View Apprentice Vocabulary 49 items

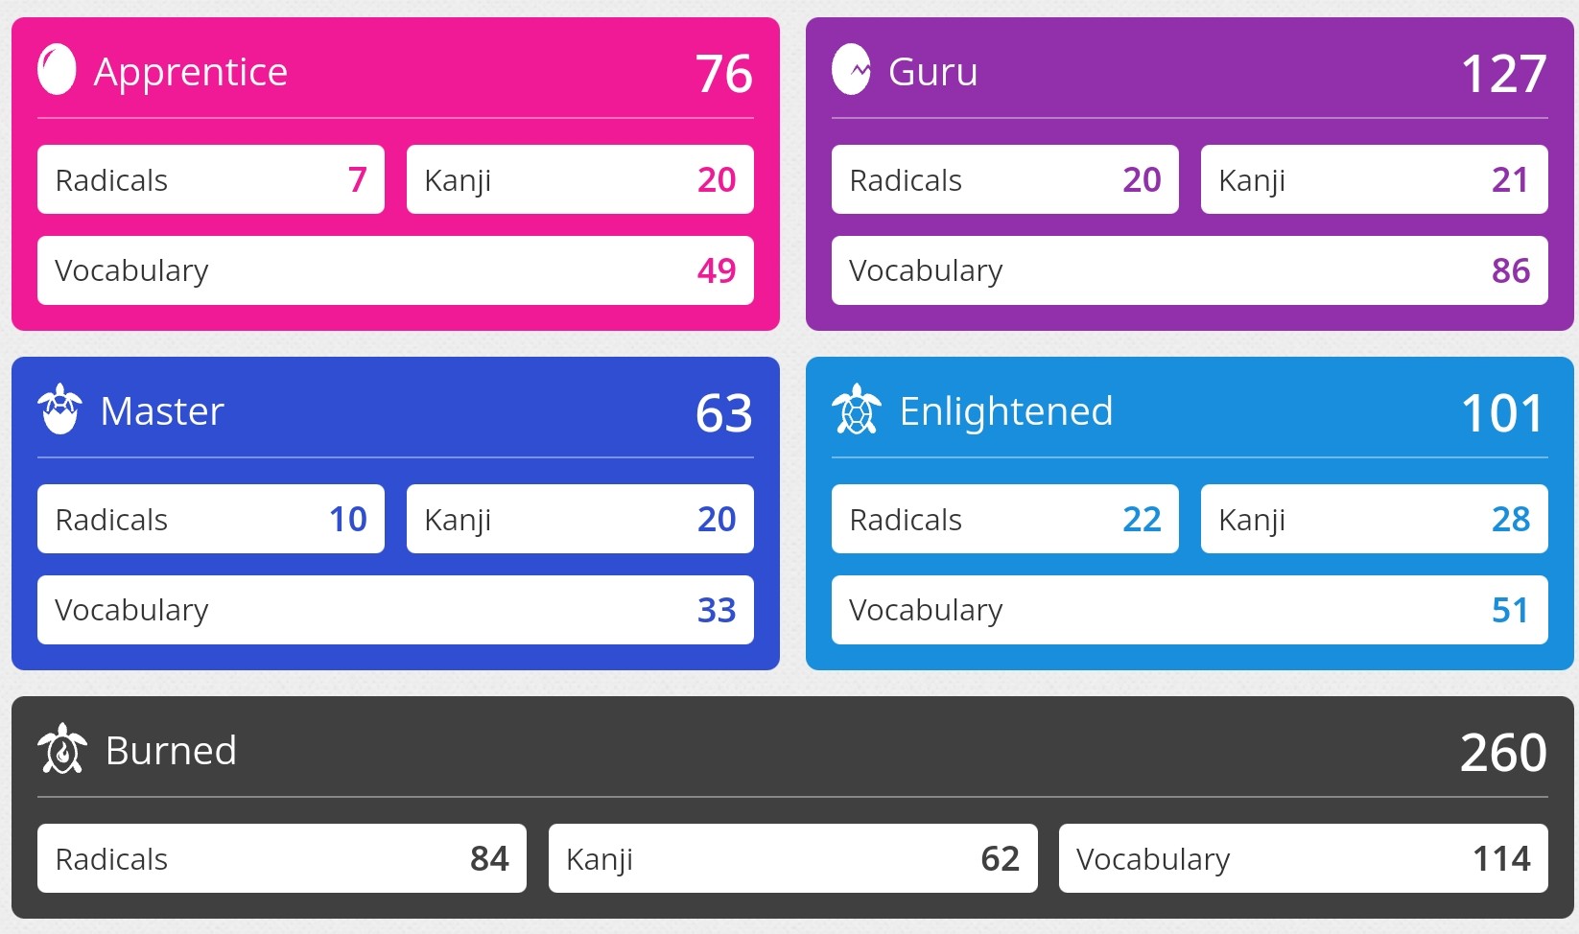(x=395, y=270)
